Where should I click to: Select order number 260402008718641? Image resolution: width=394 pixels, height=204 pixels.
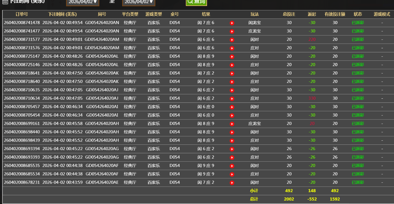(x=22, y=73)
